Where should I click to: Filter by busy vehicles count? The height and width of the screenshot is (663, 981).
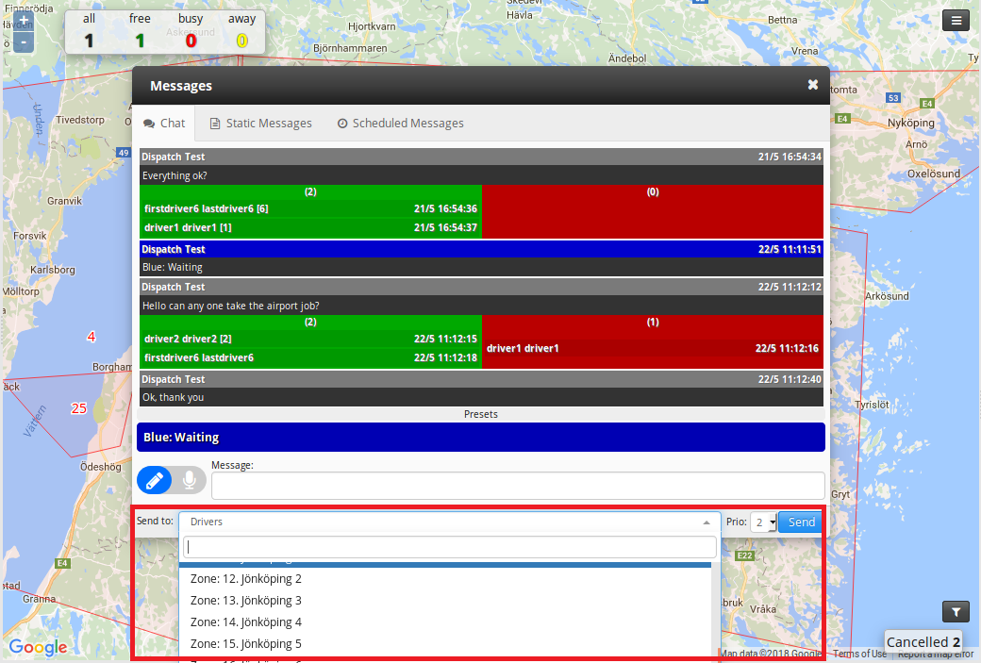191,32
